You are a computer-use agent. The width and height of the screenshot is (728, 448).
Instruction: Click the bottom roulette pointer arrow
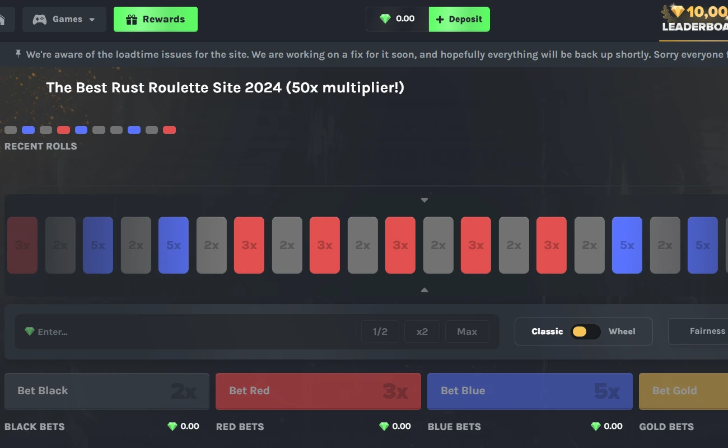(x=424, y=290)
